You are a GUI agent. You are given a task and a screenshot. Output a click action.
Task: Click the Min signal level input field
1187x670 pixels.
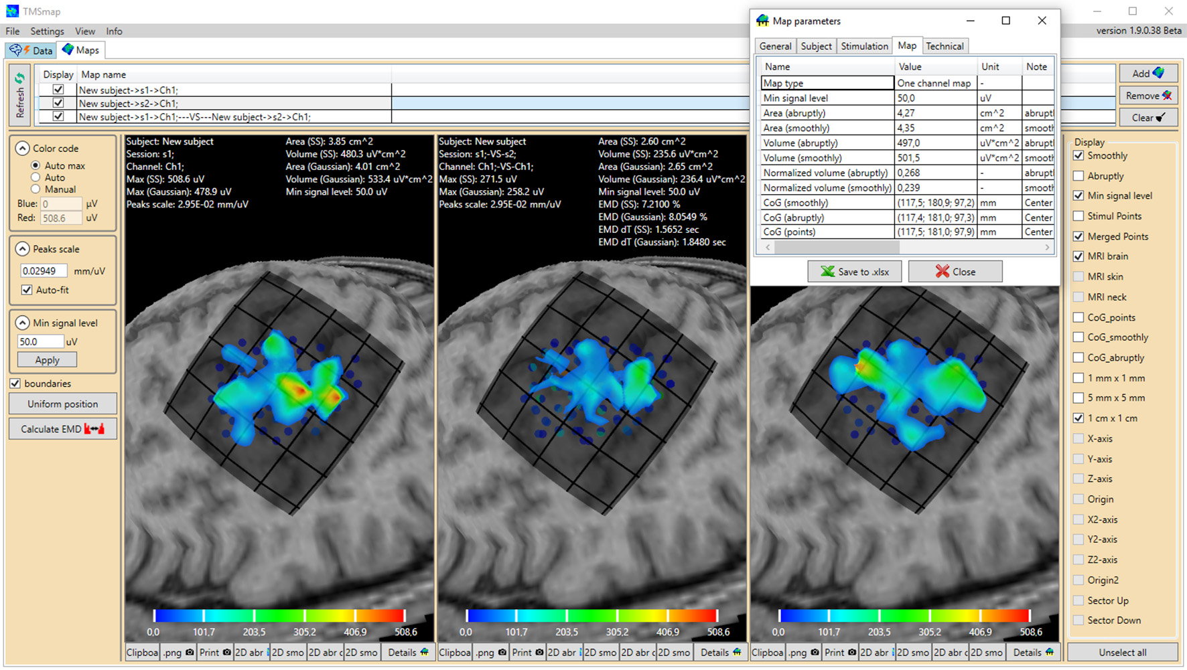pyautogui.click(x=40, y=341)
